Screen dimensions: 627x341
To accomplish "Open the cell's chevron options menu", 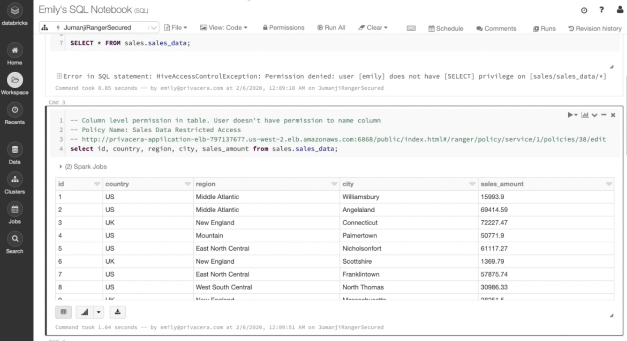I will tap(595, 115).
